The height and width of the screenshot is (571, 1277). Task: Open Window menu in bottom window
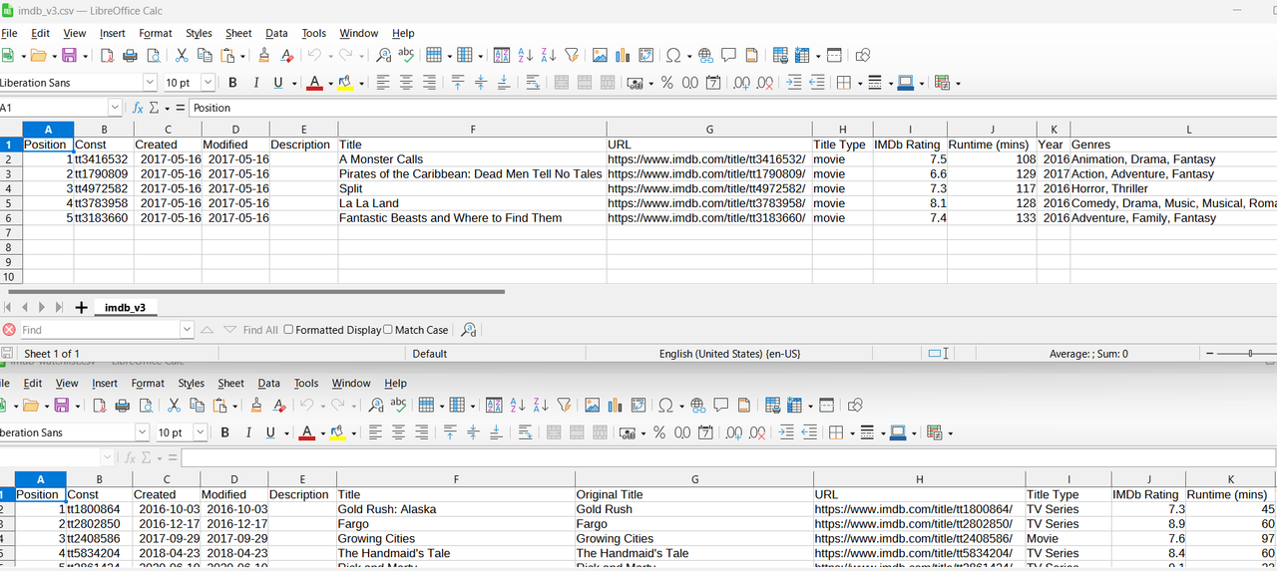coord(351,383)
